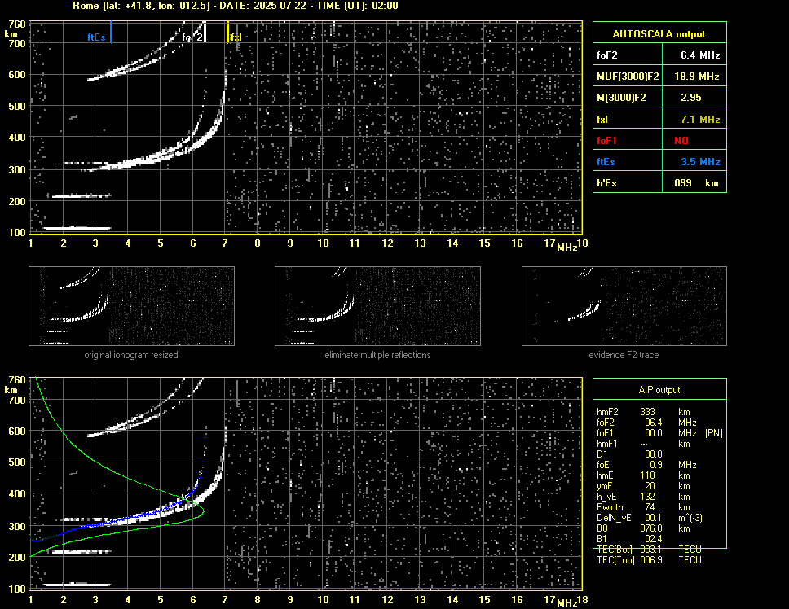Click the Rome station date and time title

(x=235, y=6)
